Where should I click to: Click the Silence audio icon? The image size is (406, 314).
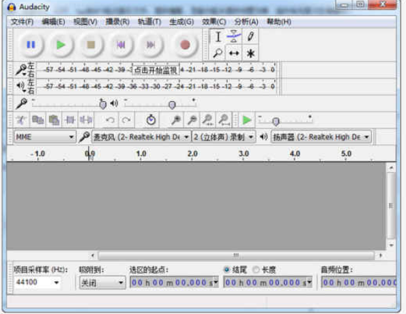[x=86, y=120]
